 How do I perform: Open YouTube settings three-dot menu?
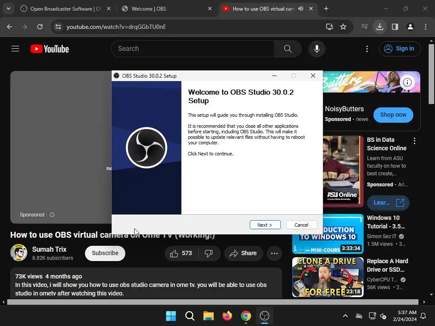pyautogui.click(x=367, y=49)
